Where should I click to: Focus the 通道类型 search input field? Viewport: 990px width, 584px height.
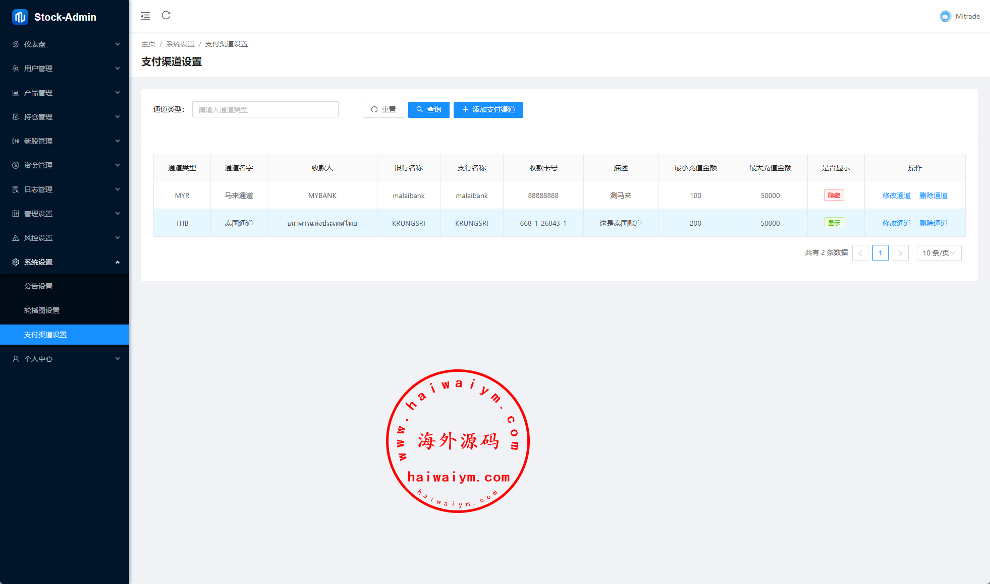coord(265,110)
